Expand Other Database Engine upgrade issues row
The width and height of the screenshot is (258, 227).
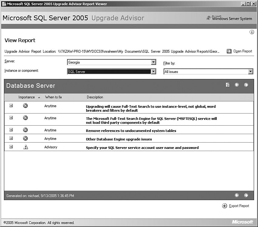coord(11,138)
